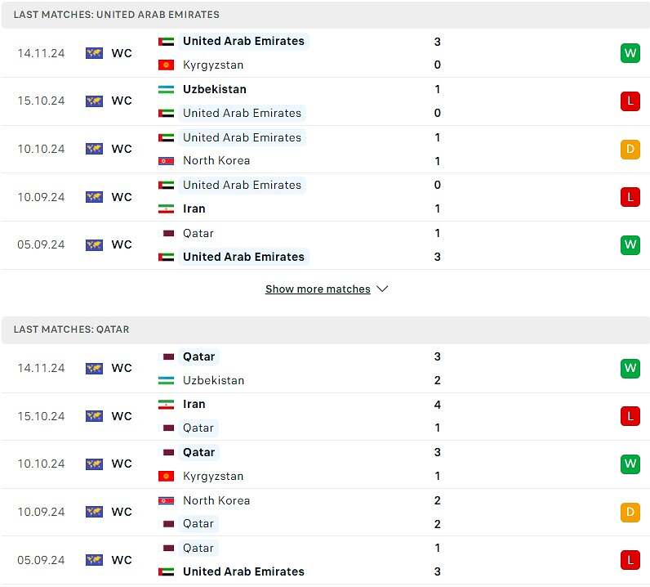
Task: Click the orange D badge for UAE vs North Korea
Action: (x=630, y=149)
